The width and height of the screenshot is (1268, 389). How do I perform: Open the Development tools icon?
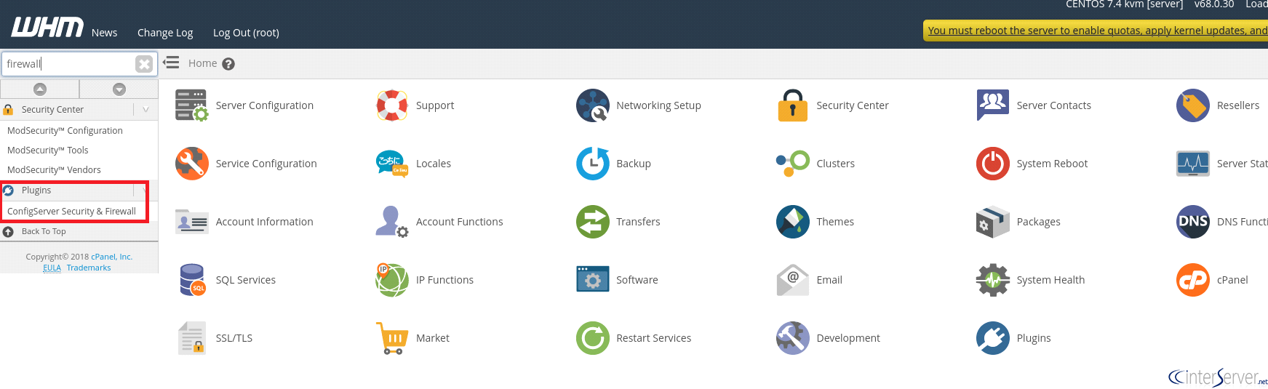tap(793, 338)
